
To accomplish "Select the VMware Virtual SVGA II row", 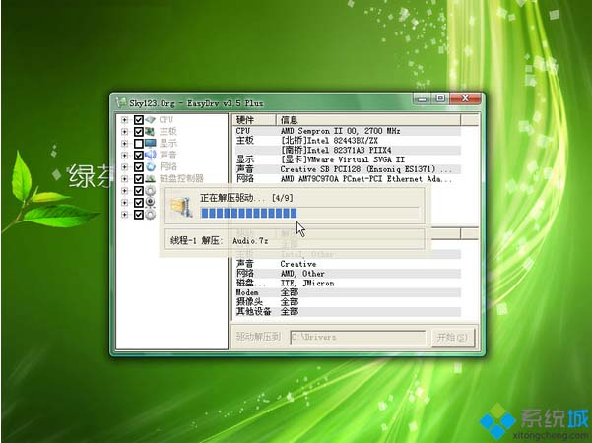I will pos(346,159).
